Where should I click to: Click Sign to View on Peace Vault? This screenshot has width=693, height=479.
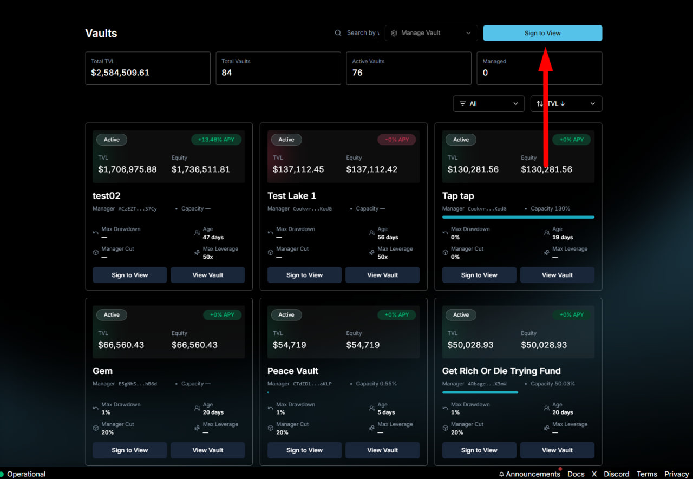pos(304,450)
